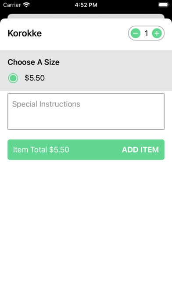
Task: Tap the Wi-Fi icon in status bar
Action: click(26, 5)
